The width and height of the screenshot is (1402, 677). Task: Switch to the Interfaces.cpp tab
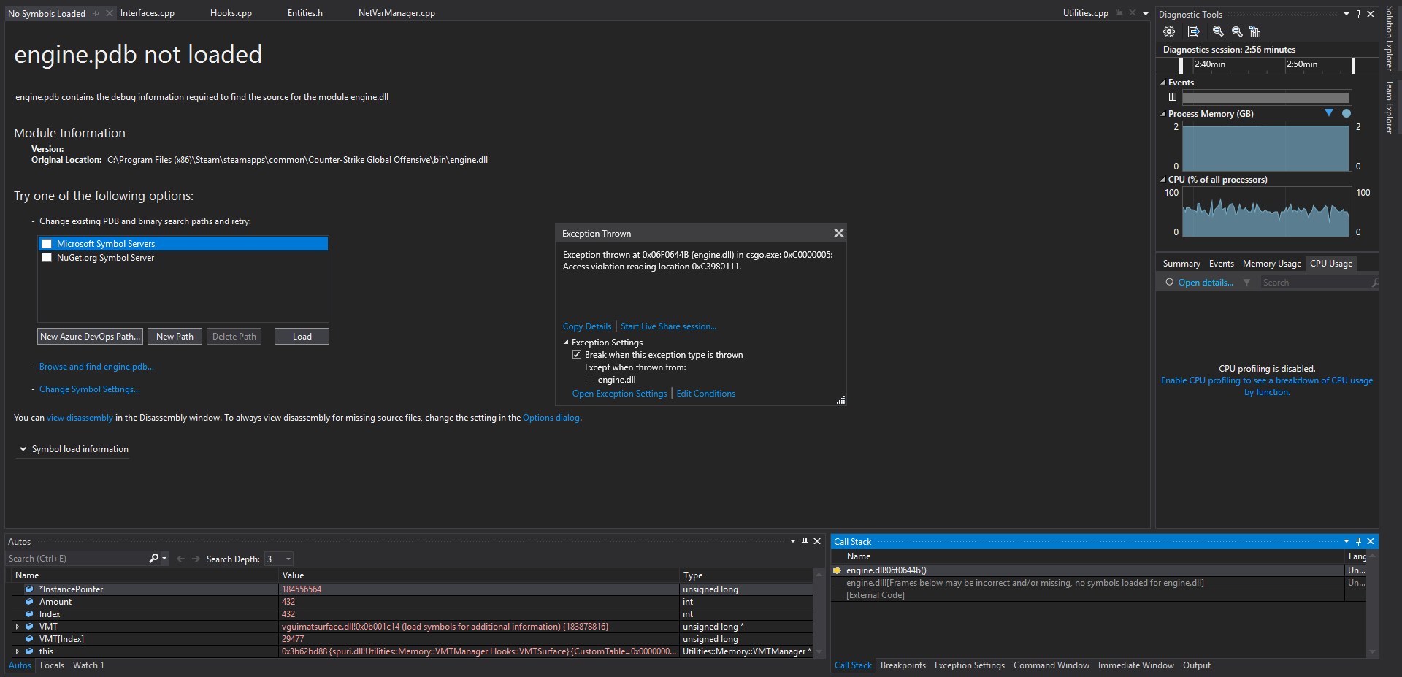point(148,13)
